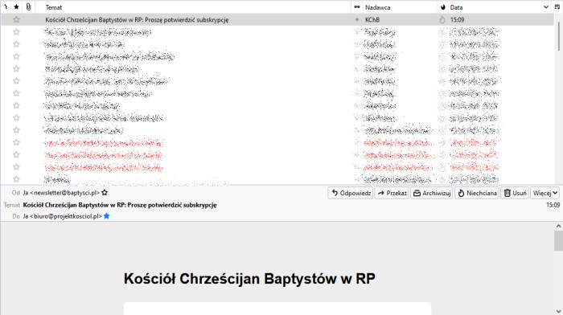Mark KChB message as junk via flame icon
Screen dimensions: 563x315
tap(442, 20)
